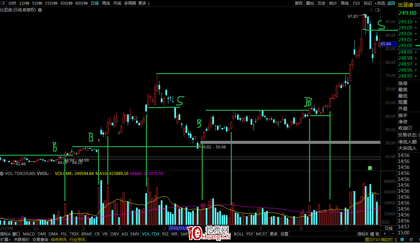This screenshot has width=420, height=243.
Task: Open the 复权 adjustment option
Action: pyautogui.click(x=299, y=3)
